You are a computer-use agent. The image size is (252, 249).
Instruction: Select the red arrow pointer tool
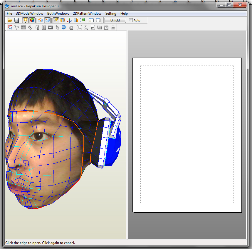pyautogui.click(x=10, y=28)
